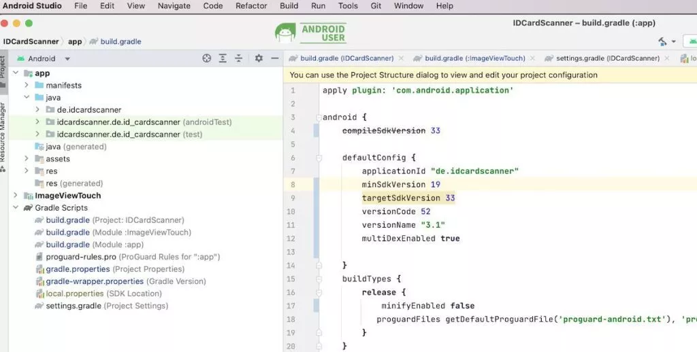Open the Window menu
This screenshot has height=352, width=697.
[x=408, y=5]
